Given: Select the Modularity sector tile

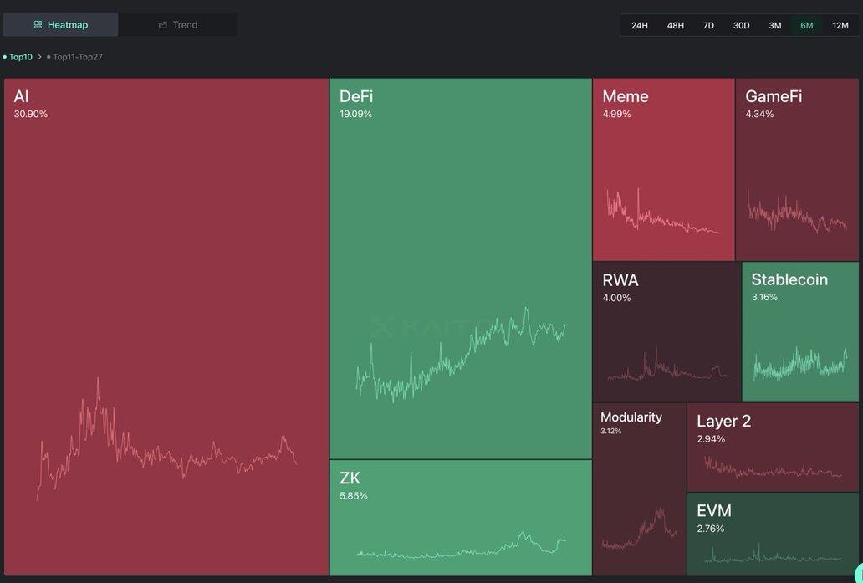Looking at the screenshot, I should (639, 489).
